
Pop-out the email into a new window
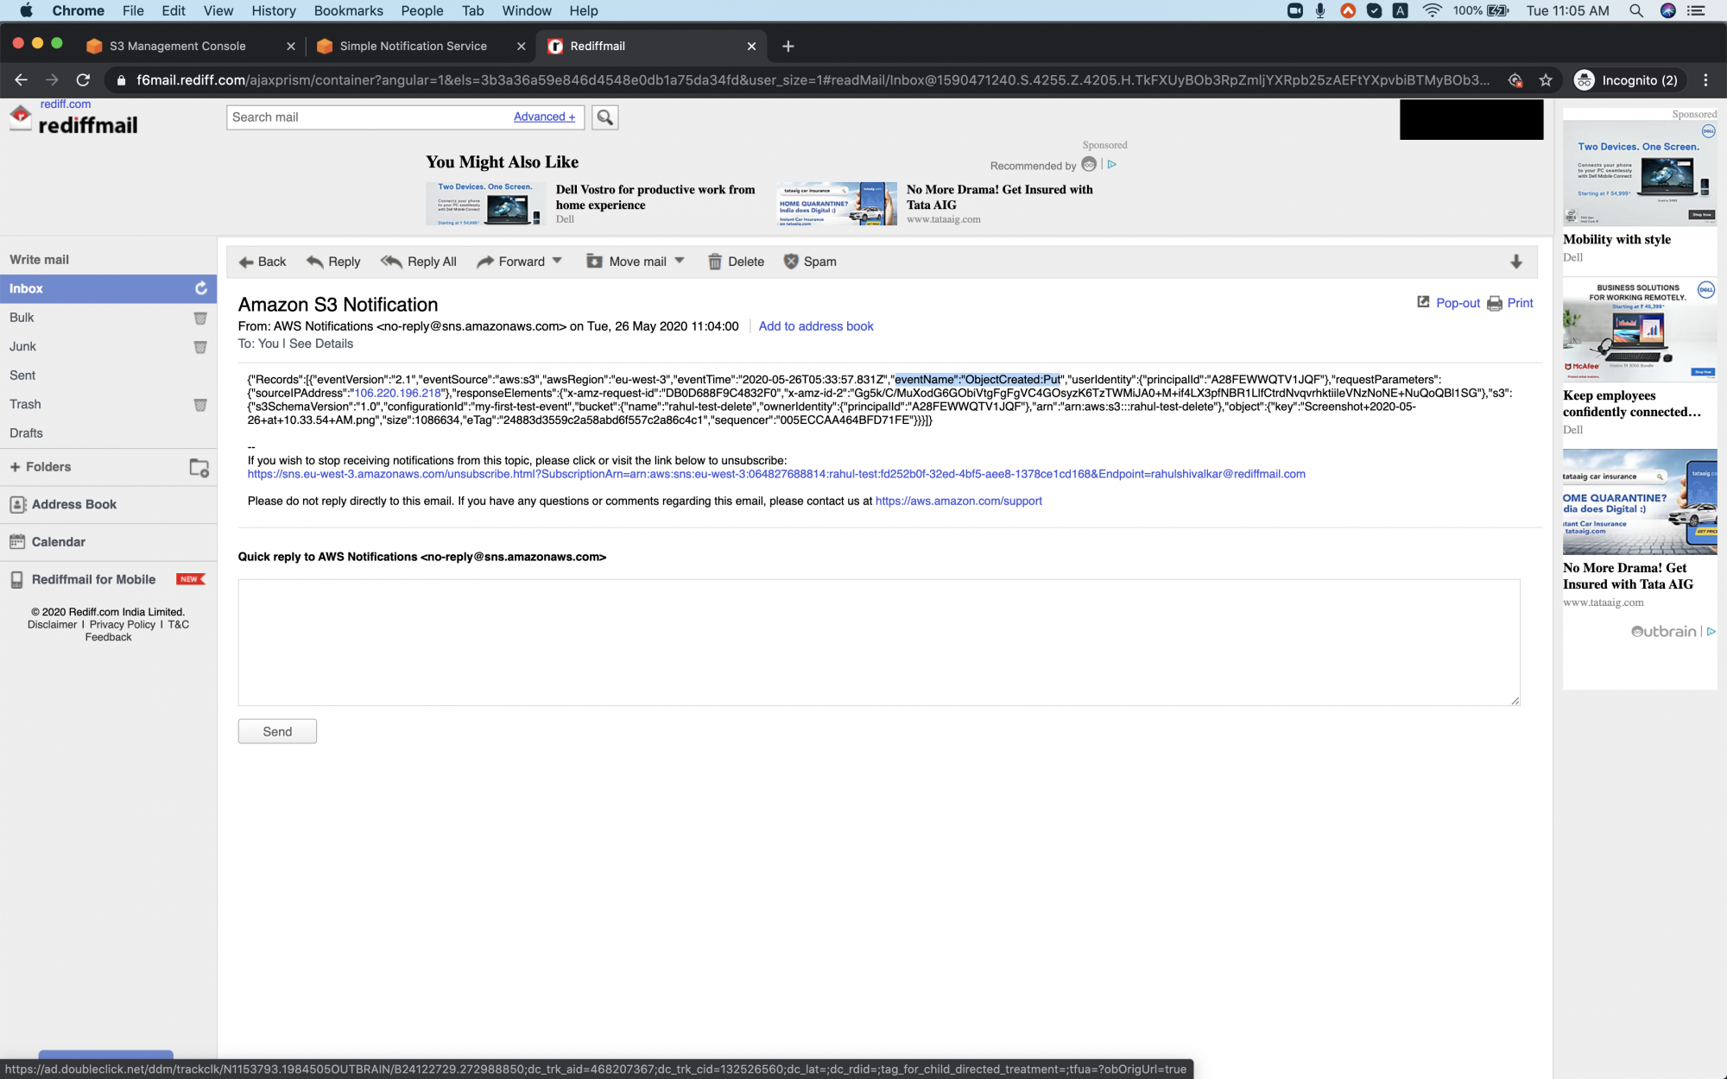1448,303
